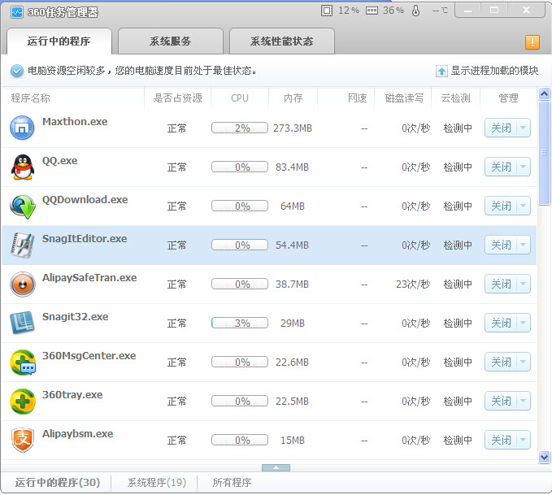Click the thermometer temperature icon
The image size is (552, 495).
[x=415, y=11]
